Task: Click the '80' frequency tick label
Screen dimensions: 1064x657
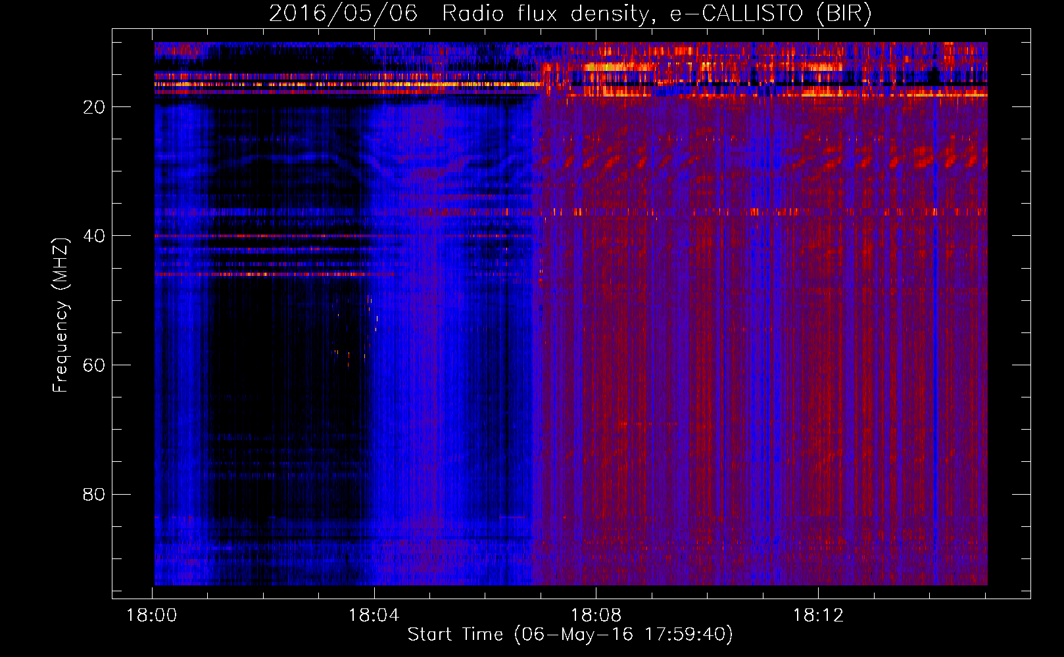Action: click(x=94, y=494)
